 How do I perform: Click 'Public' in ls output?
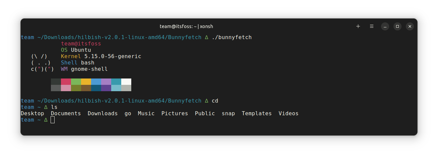click(205, 113)
